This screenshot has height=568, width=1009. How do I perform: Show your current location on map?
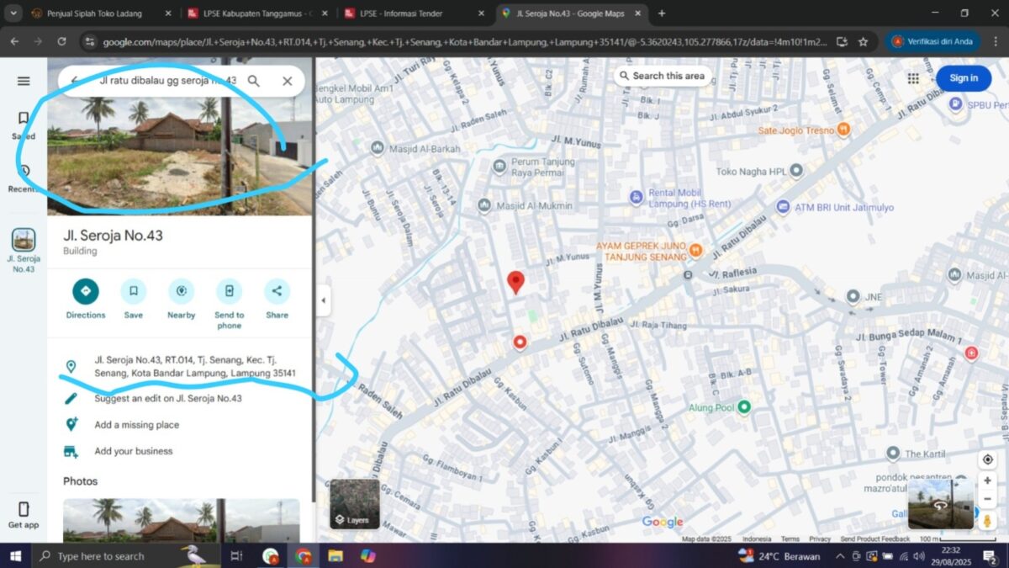(x=987, y=459)
